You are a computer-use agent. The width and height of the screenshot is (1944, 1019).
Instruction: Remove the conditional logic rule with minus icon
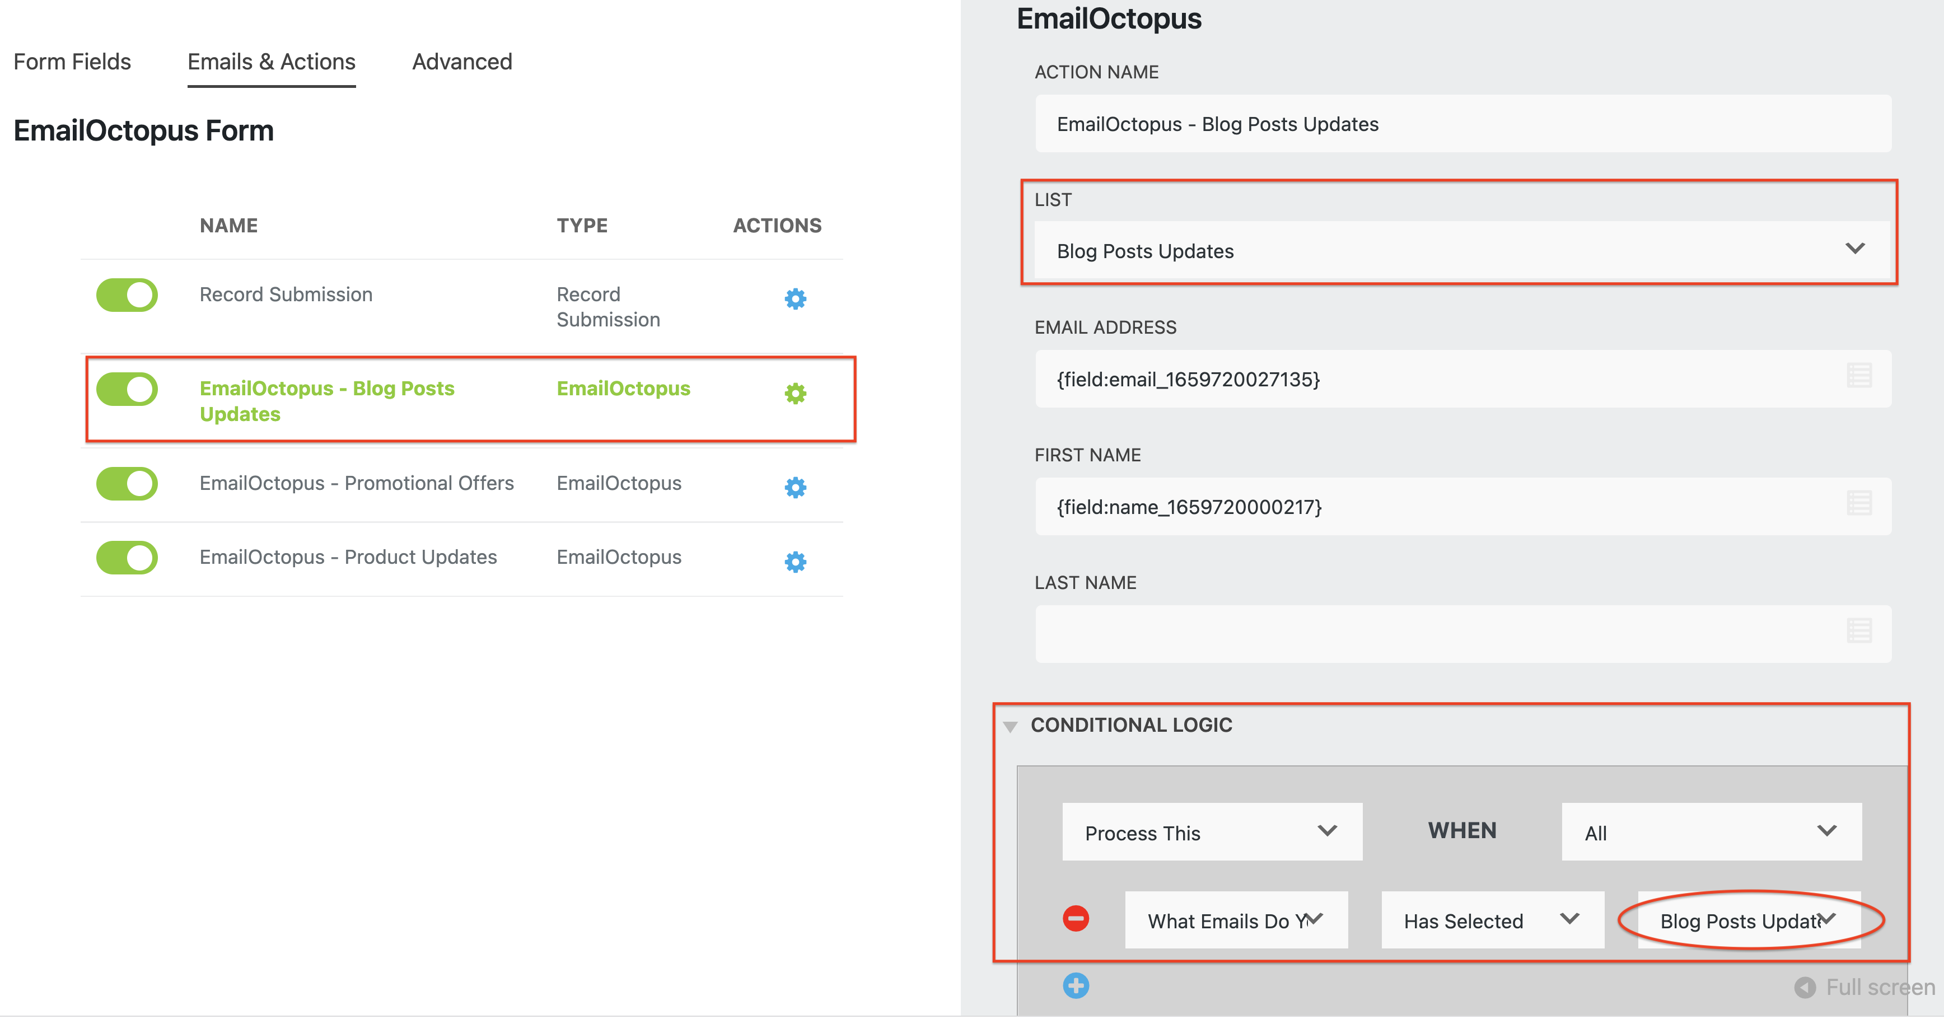(1076, 919)
